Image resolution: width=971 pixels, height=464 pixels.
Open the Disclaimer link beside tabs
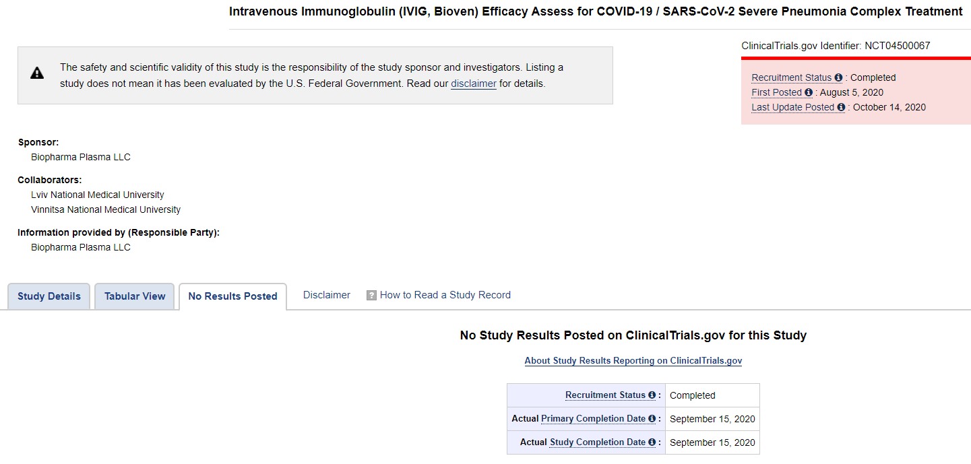[327, 295]
